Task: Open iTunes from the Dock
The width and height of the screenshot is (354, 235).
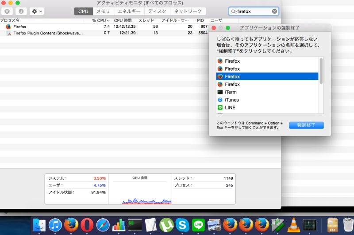Action: tap(55, 225)
